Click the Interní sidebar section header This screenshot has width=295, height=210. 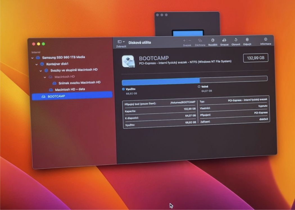click(36, 52)
